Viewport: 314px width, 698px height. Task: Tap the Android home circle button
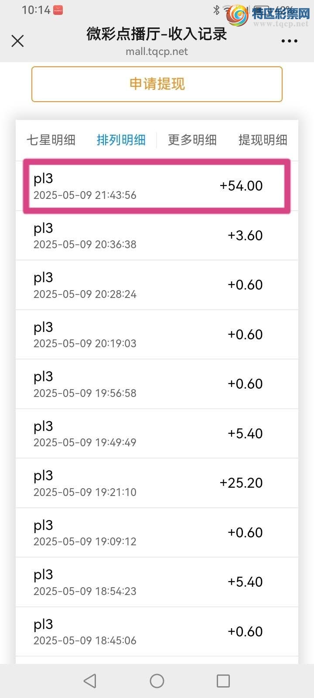157,681
